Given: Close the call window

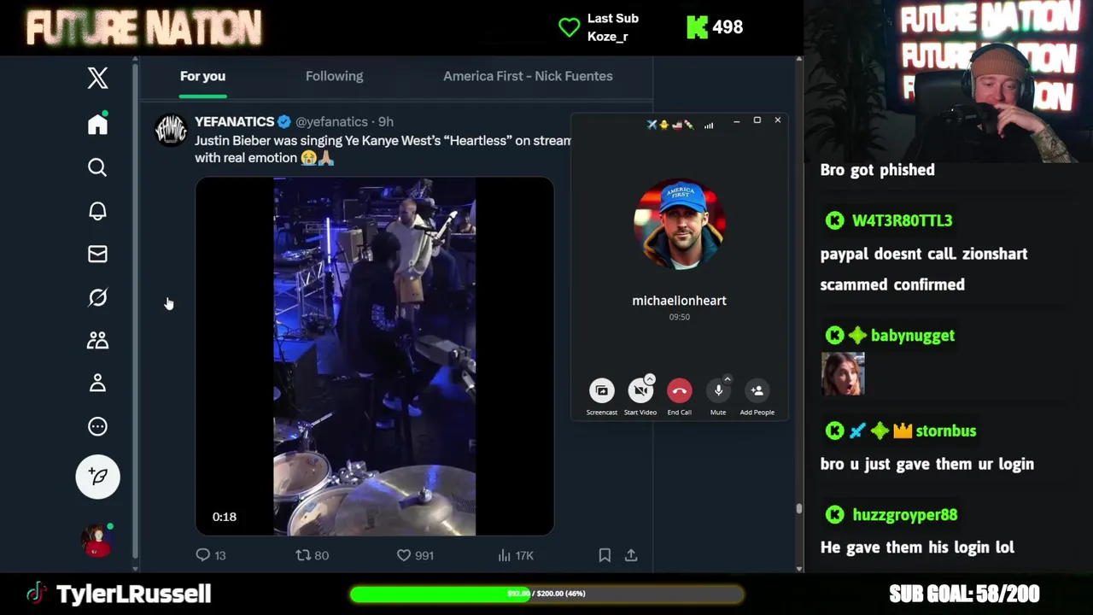Looking at the screenshot, I should pyautogui.click(x=777, y=120).
